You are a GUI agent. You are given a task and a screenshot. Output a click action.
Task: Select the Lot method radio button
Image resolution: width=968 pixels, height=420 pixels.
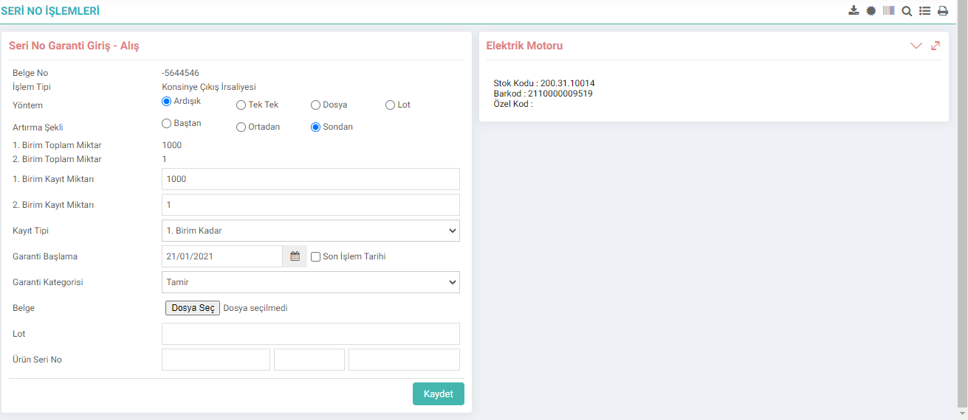pos(390,105)
